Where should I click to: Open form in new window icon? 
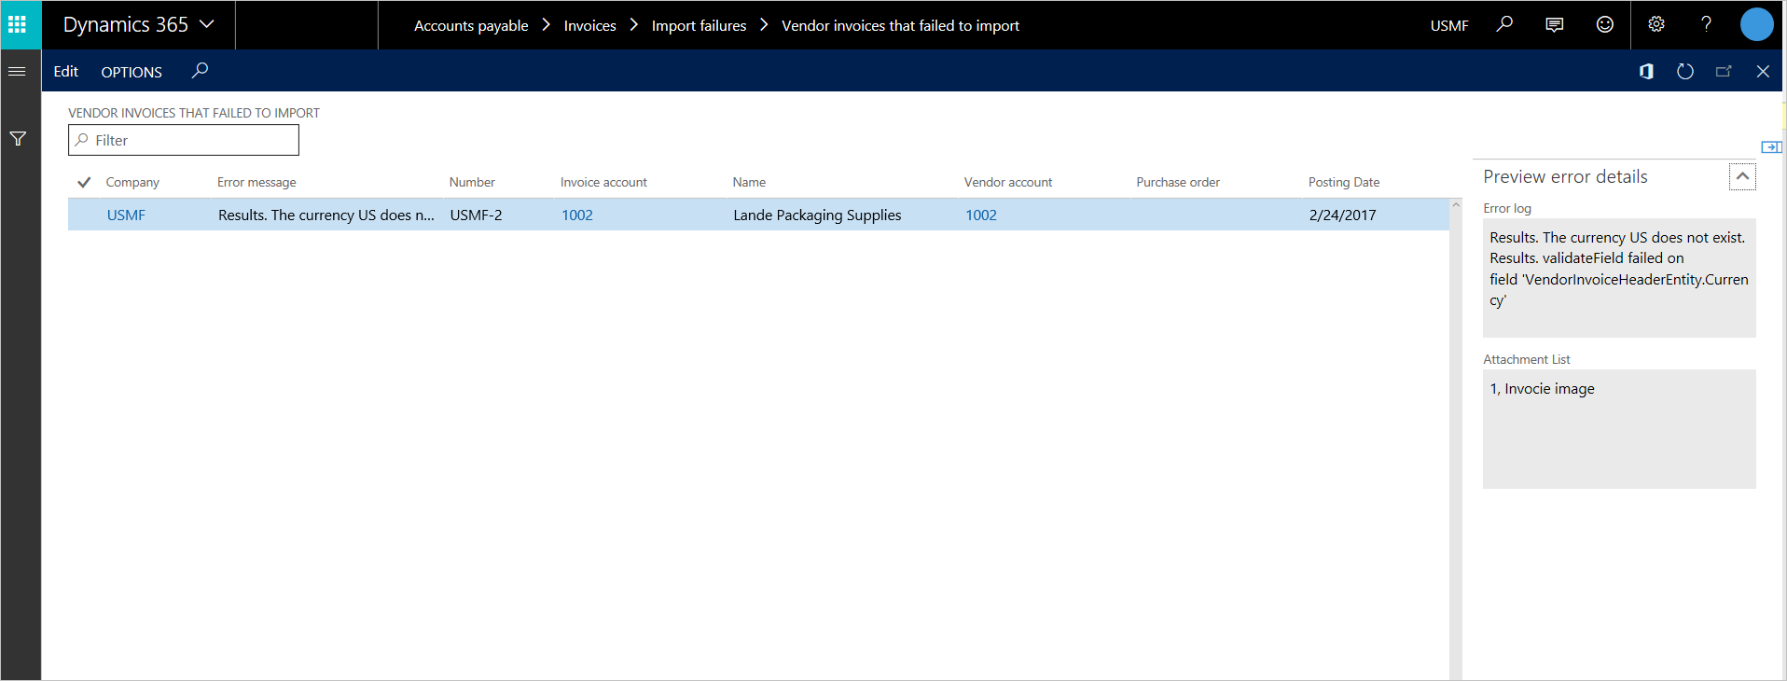1724,71
